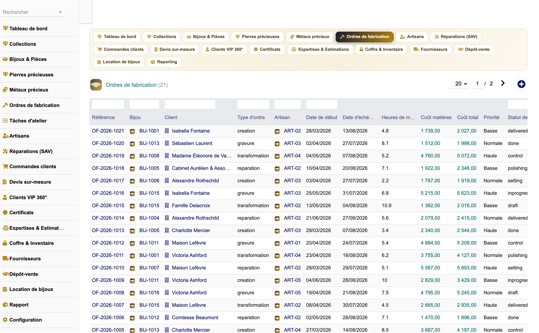Open bijou icon for OF-2026-1021 row
This screenshot has width=539, height=333.
coord(132,131)
